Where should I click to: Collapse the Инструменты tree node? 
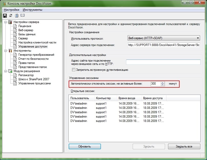click(x=5, y=51)
